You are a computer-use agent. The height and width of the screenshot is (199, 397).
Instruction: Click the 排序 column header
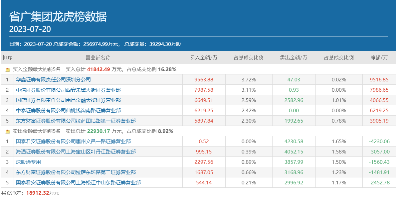[x=7, y=58]
